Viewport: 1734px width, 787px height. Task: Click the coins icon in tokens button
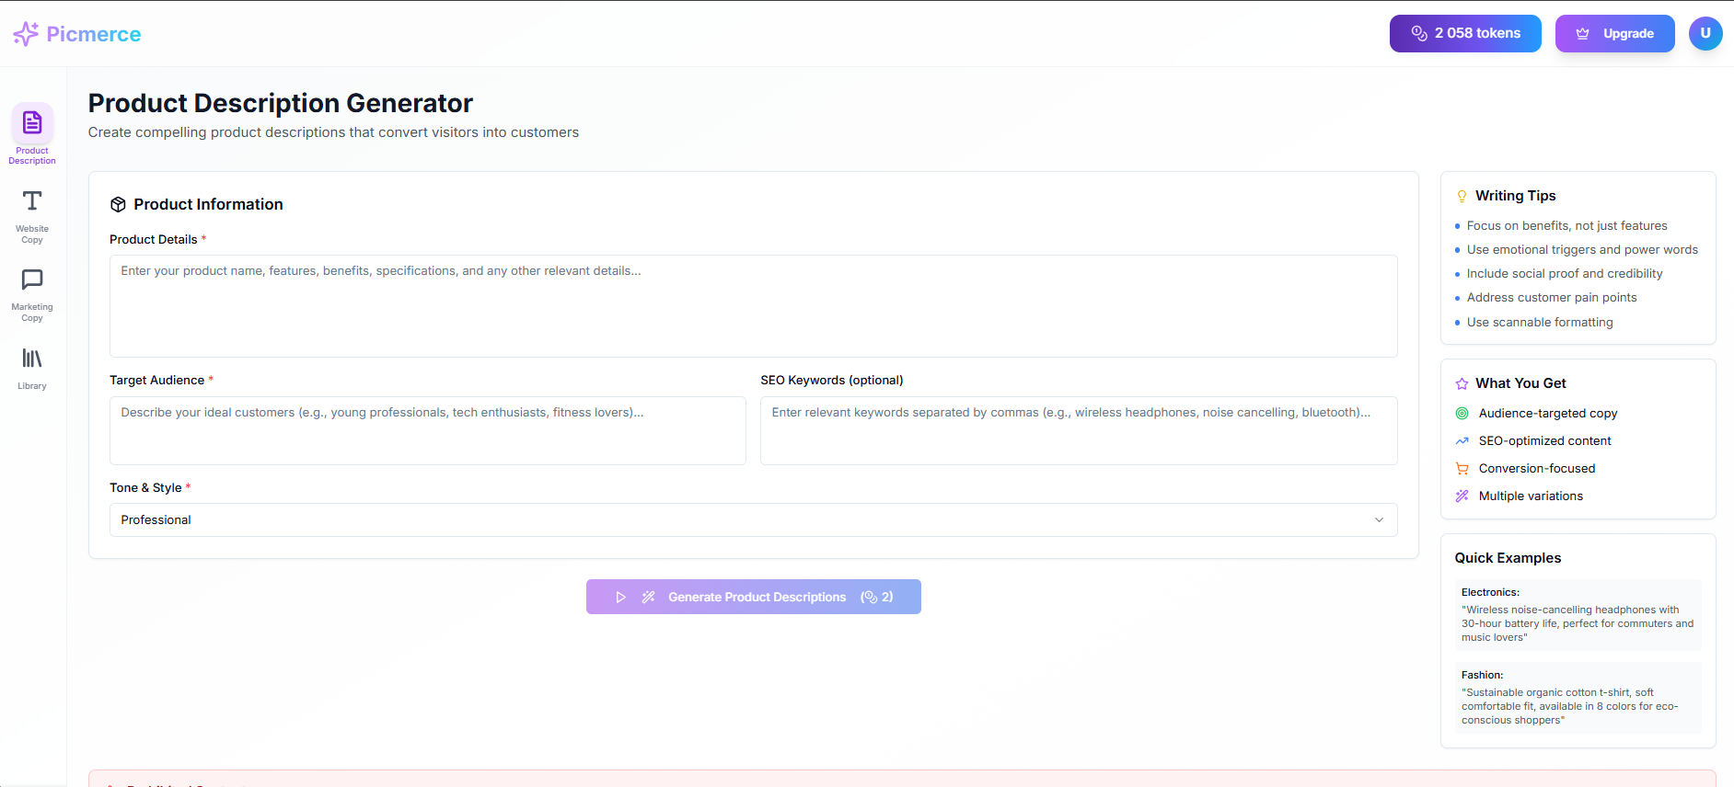pos(1419,33)
